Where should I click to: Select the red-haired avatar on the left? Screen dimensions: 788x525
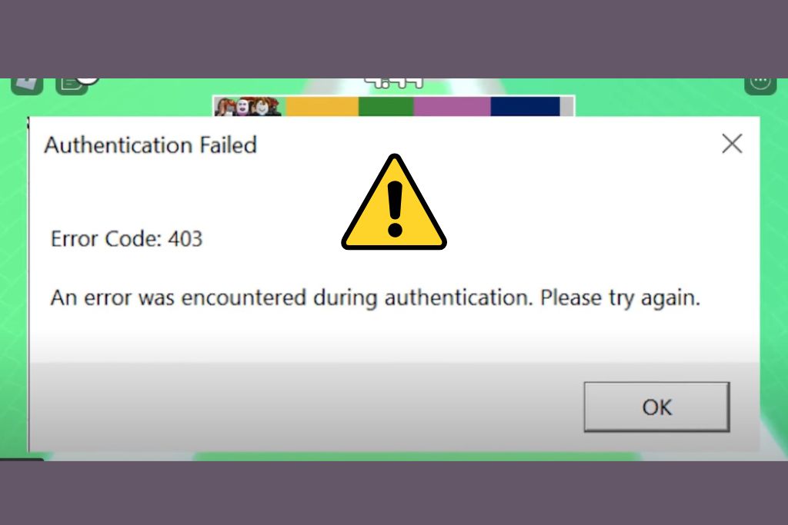point(225,107)
